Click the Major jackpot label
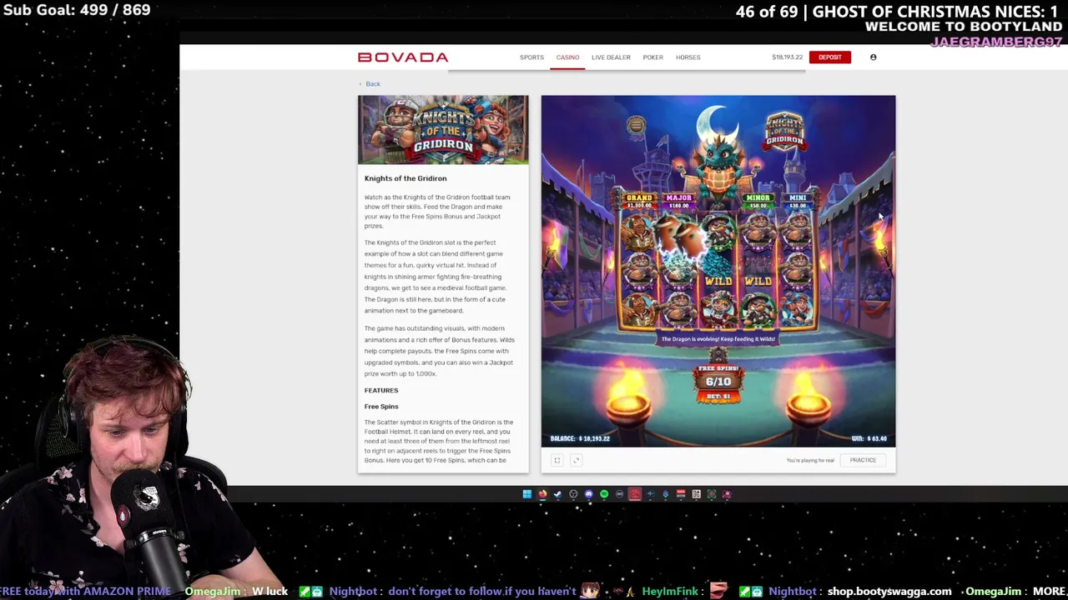Screen dimensions: 1068x600 point(678,201)
